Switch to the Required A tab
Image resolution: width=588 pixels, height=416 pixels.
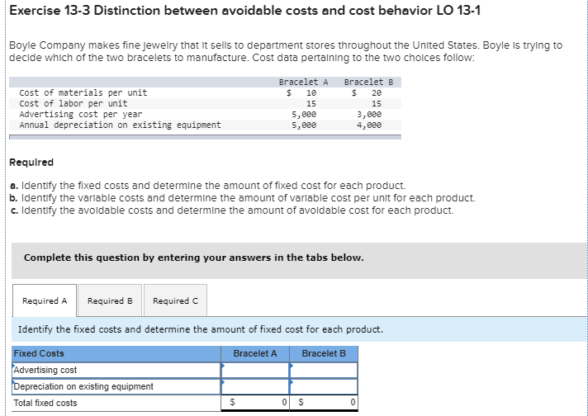coord(45,300)
